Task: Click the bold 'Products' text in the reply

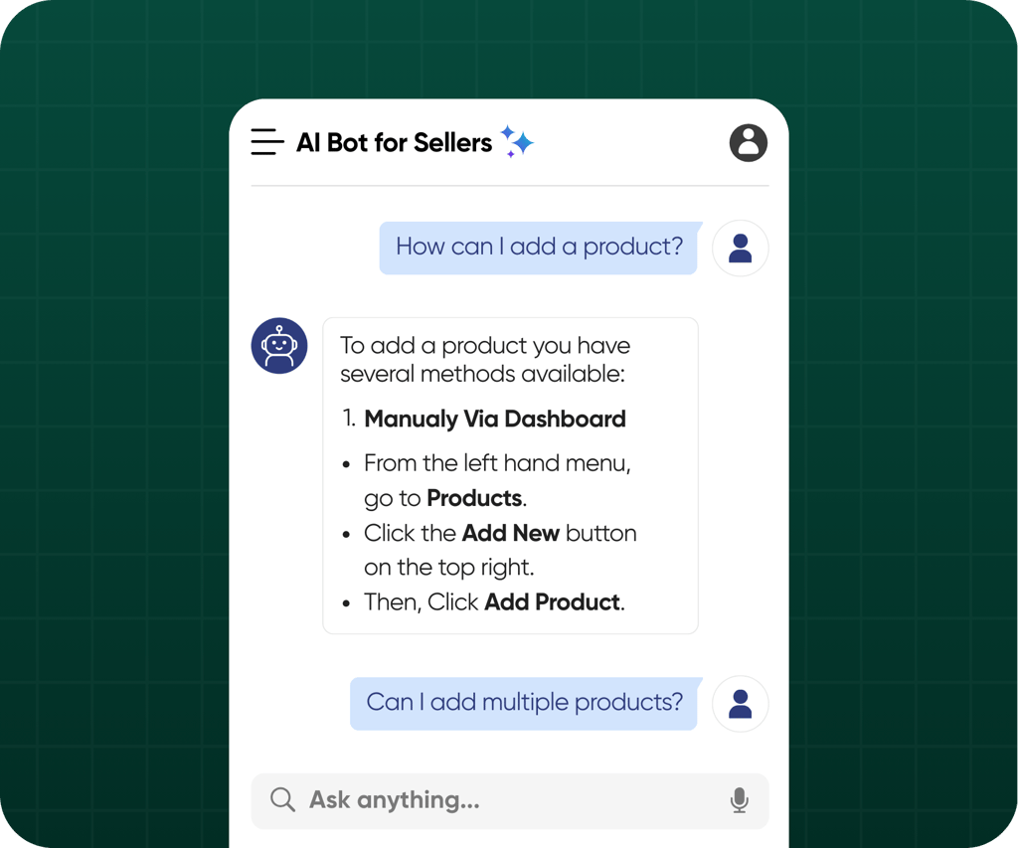Action: point(472,497)
